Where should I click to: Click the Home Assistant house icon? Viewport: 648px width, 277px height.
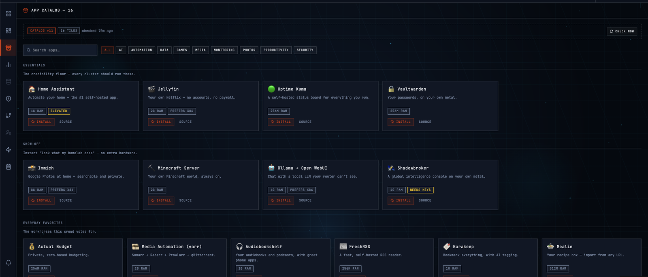point(32,89)
